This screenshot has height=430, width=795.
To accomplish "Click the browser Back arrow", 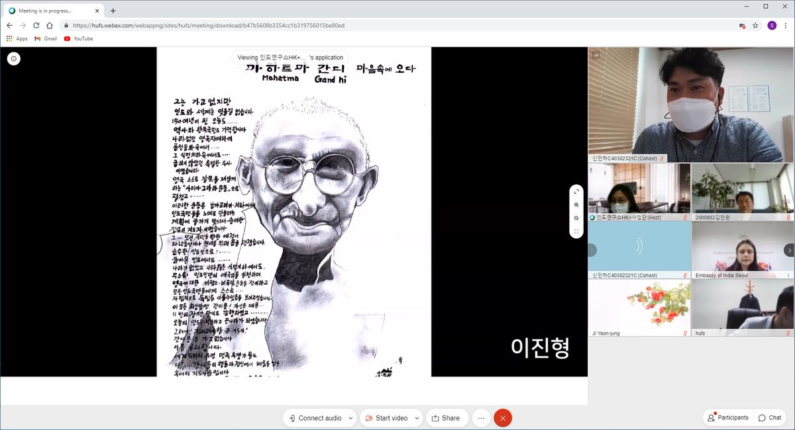I will point(9,25).
